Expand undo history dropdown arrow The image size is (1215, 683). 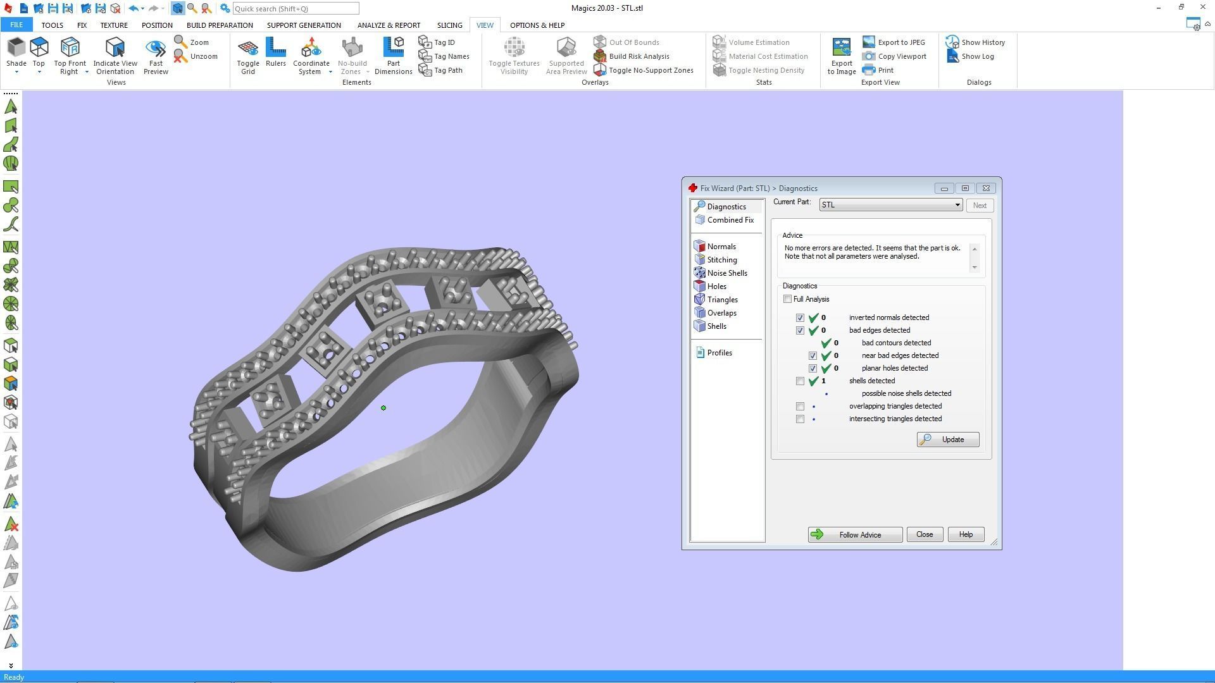[142, 9]
